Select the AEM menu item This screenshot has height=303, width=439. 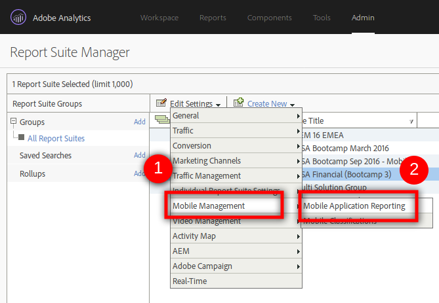pos(236,251)
